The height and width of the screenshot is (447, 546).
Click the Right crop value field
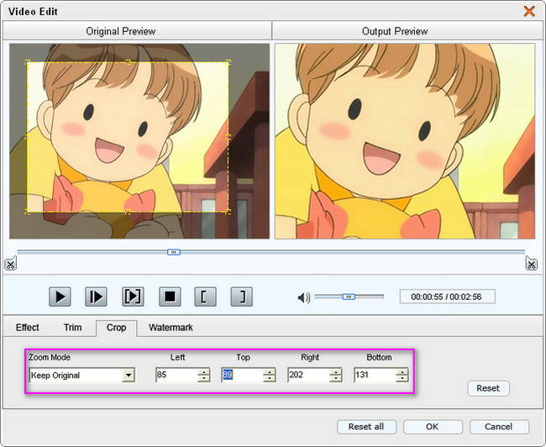[x=309, y=376]
